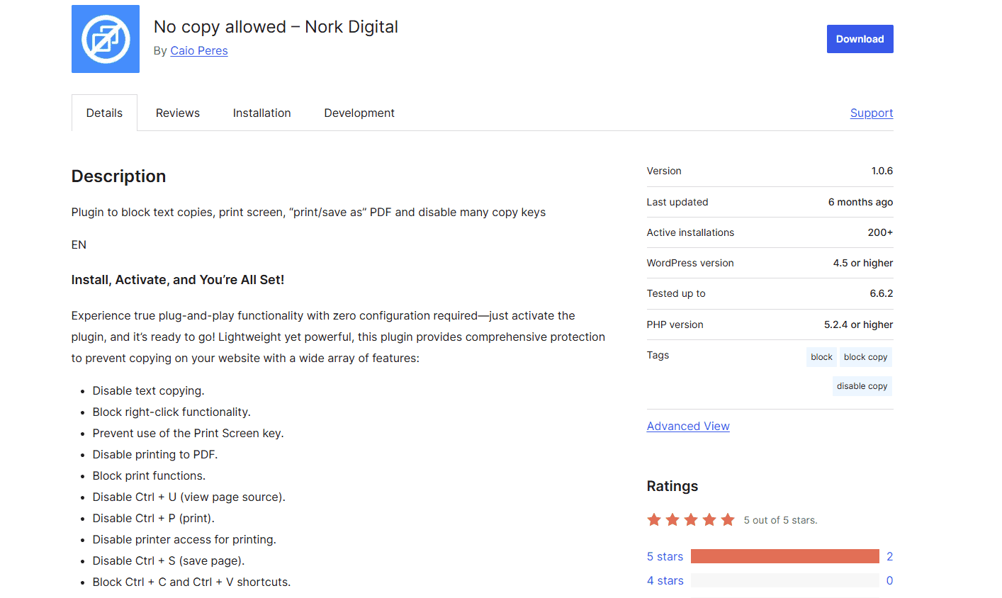Image resolution: width=1002 pixels, height=598 pixels.
Task: Click 'Disable printing to PDF.' list item
Action: point(155,454)
